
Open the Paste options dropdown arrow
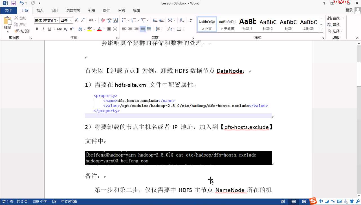click(7, 31)
